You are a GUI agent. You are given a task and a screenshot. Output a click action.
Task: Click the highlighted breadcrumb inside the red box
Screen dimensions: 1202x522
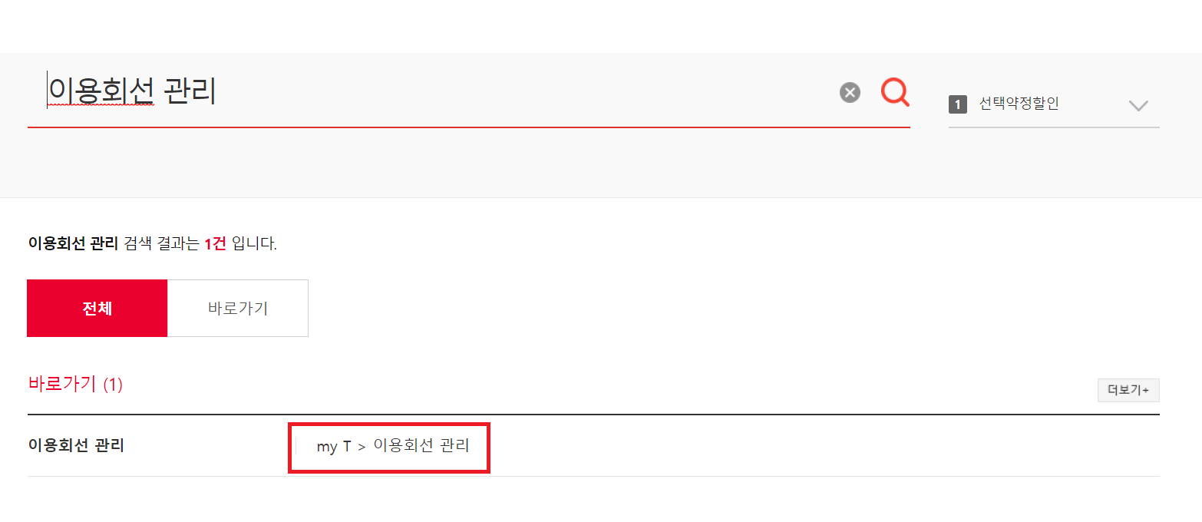(x=389, y=446)
